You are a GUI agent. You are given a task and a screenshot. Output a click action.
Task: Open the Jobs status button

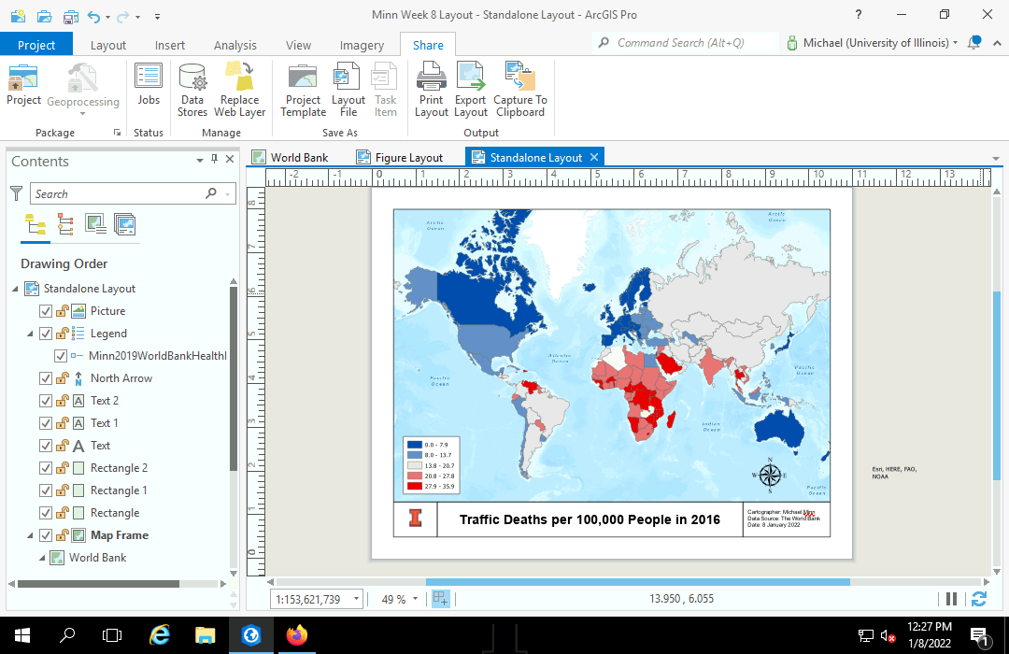tap(148, 84)
